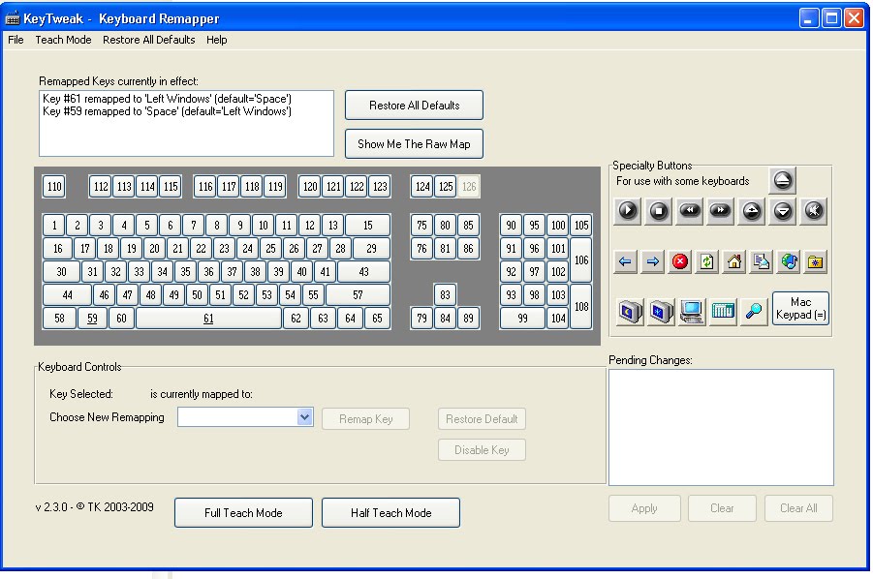The image size is (873, 579).
Task: Click the browser Refresh page button
Action: point(707,261)
